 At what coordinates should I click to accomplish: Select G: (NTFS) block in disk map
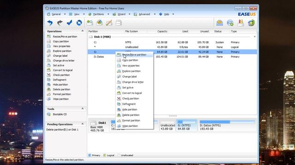point(186,125)
